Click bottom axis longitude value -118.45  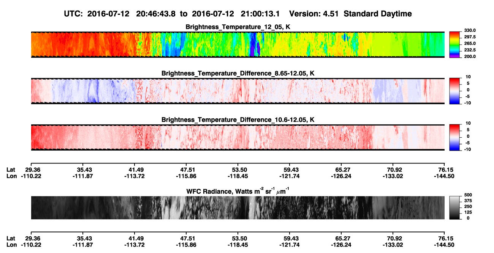pyautogui.click(x=238, y=245)
